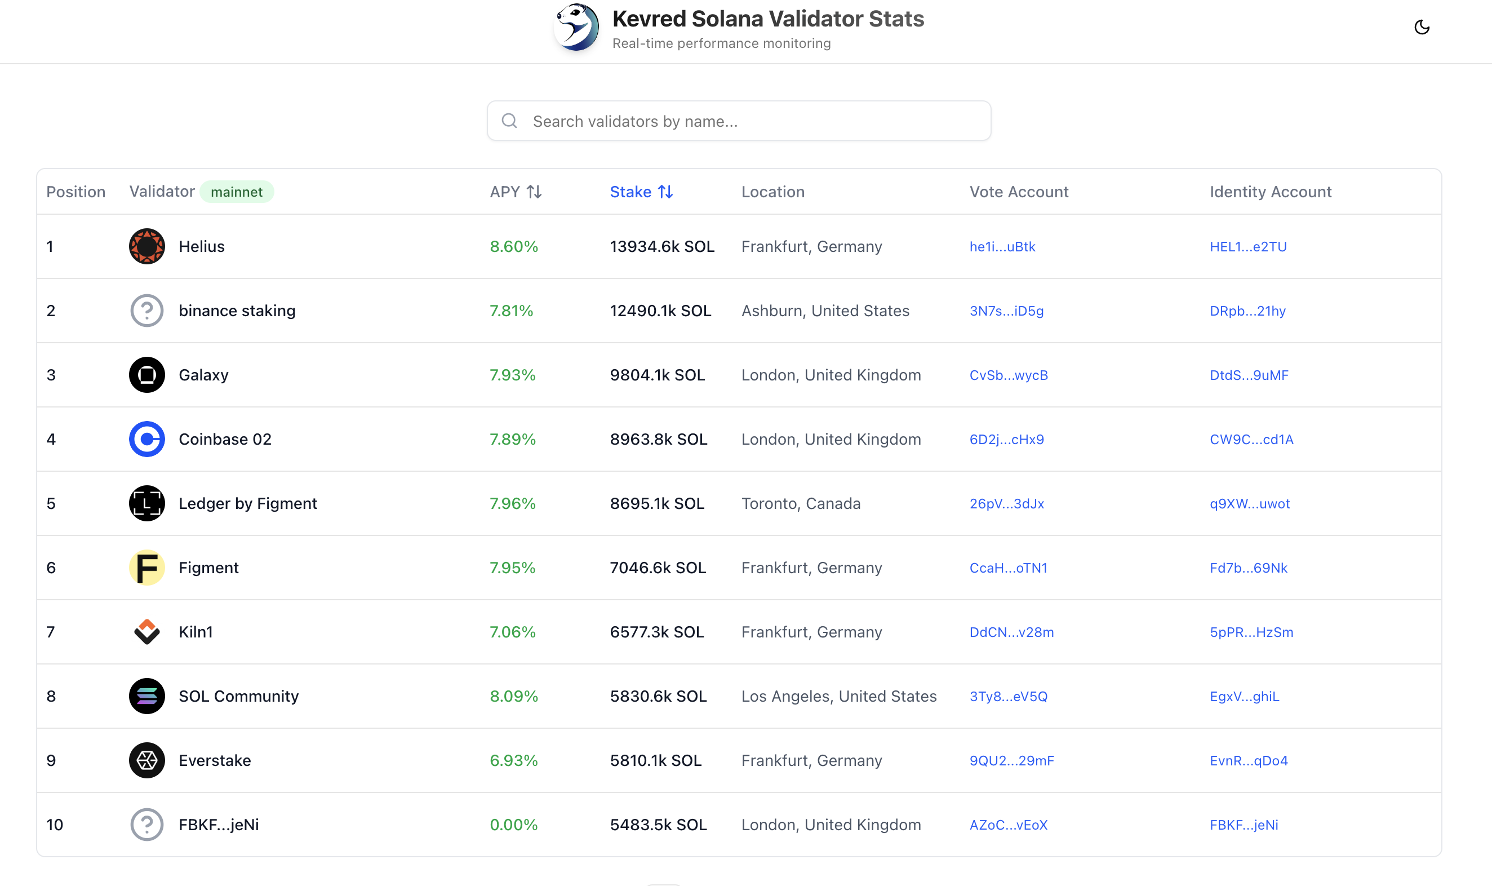Viewport: 1492px width, 886px height.
Task: Click stake value 13934.6k SOL
Action: click(662, 246)
